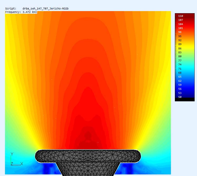This screenshot has width=197, height=176.
Task: Click the 65 label in the legend
Action: coord(180,77)
